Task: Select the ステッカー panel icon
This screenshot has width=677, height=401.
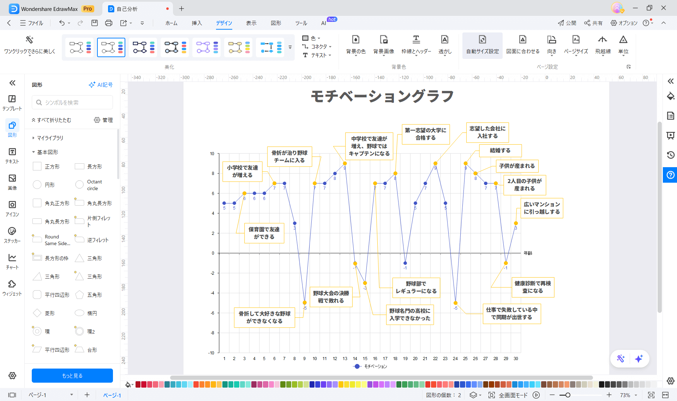Action: (12, 235)
